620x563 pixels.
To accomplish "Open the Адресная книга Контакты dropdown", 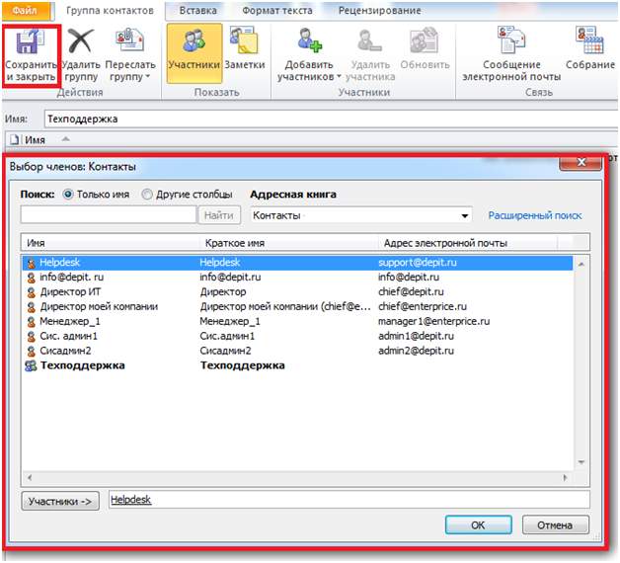I will [361, 215].
